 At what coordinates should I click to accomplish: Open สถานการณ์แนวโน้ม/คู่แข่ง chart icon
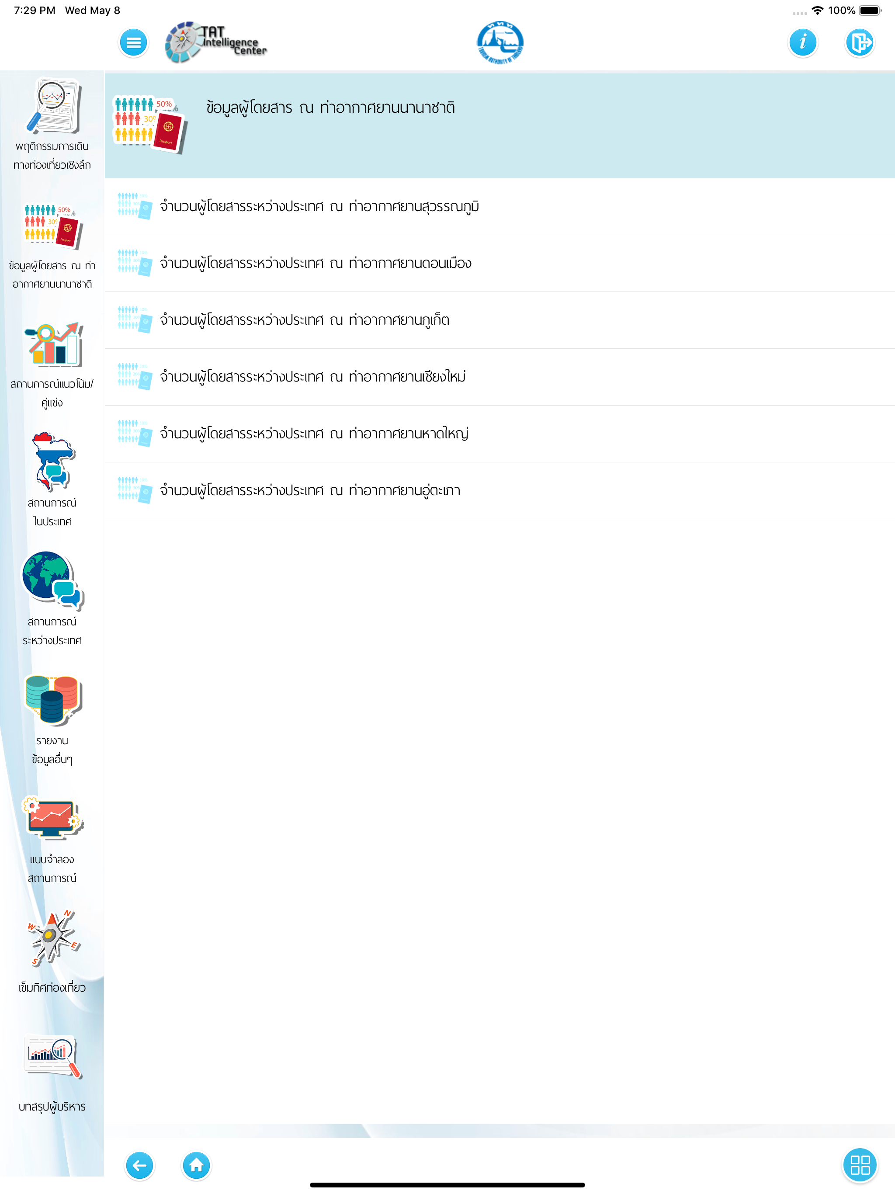pos(53,344)
